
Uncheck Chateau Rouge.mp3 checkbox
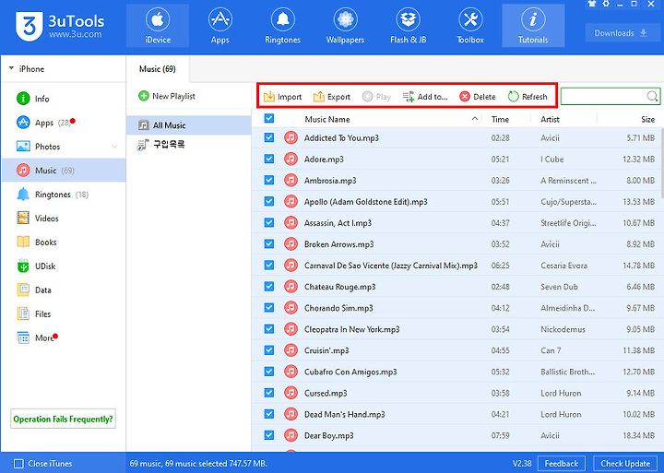[x=269, y=286]
